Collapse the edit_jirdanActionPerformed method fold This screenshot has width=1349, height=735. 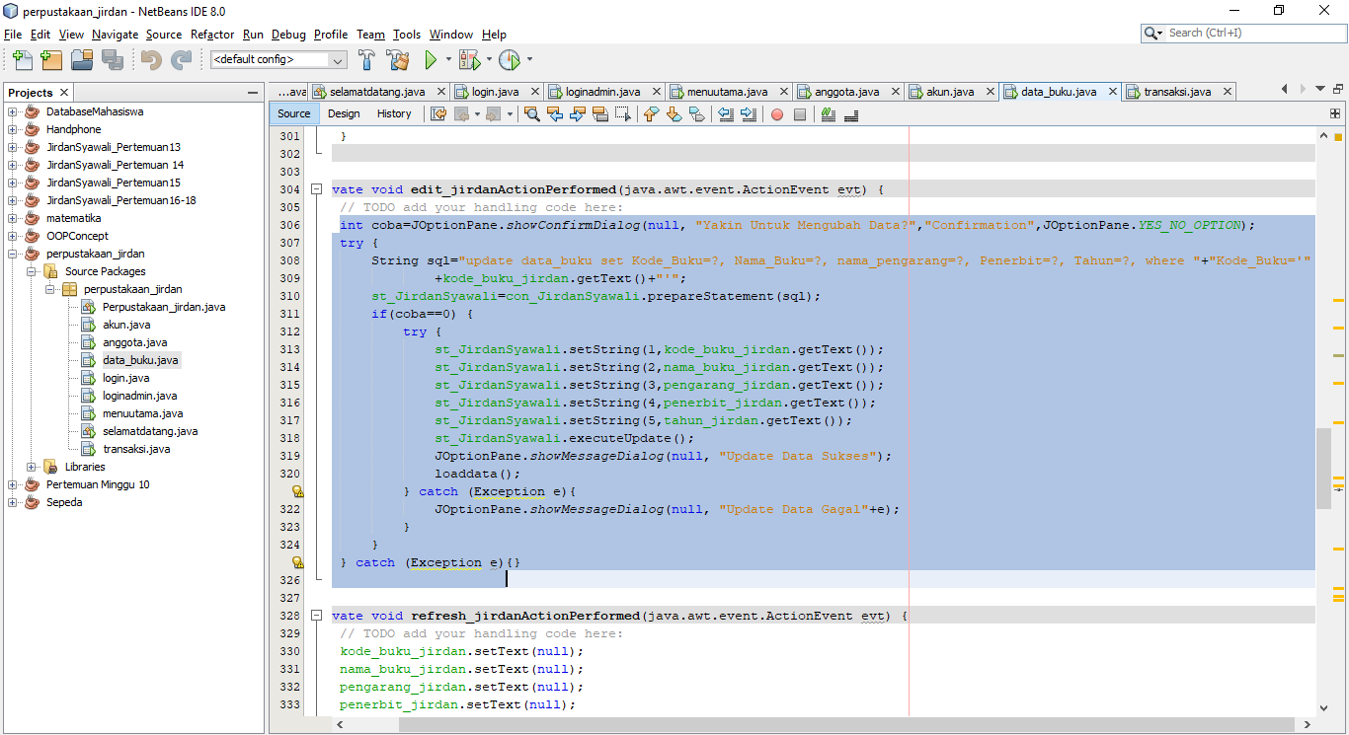[x=316, y=188]
